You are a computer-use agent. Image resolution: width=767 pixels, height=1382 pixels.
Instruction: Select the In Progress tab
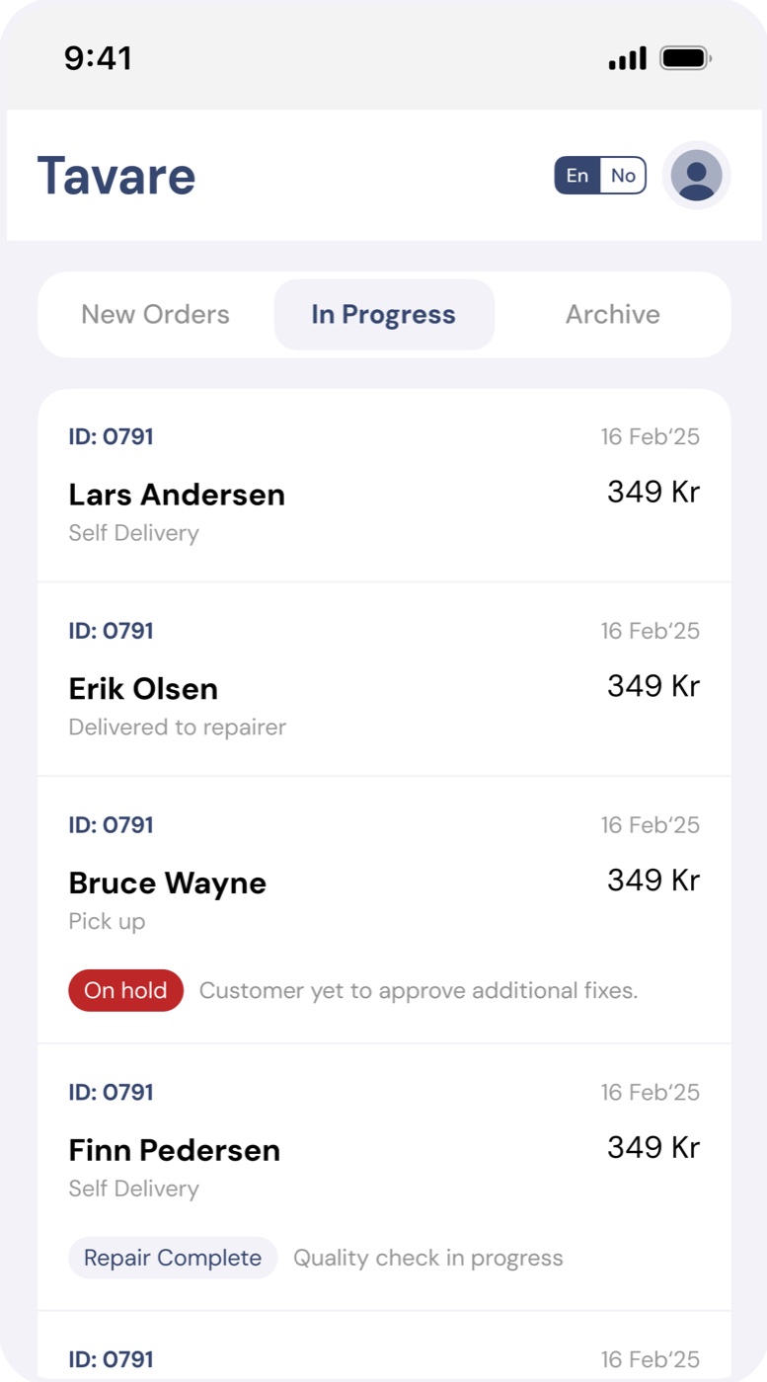coord(384,315)
